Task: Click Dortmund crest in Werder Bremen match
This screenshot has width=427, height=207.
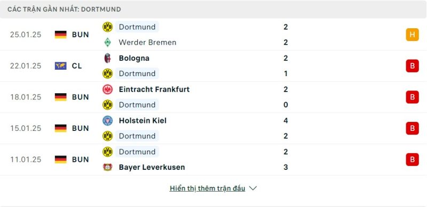Action: pyautogui.click(x=108, y=27)
